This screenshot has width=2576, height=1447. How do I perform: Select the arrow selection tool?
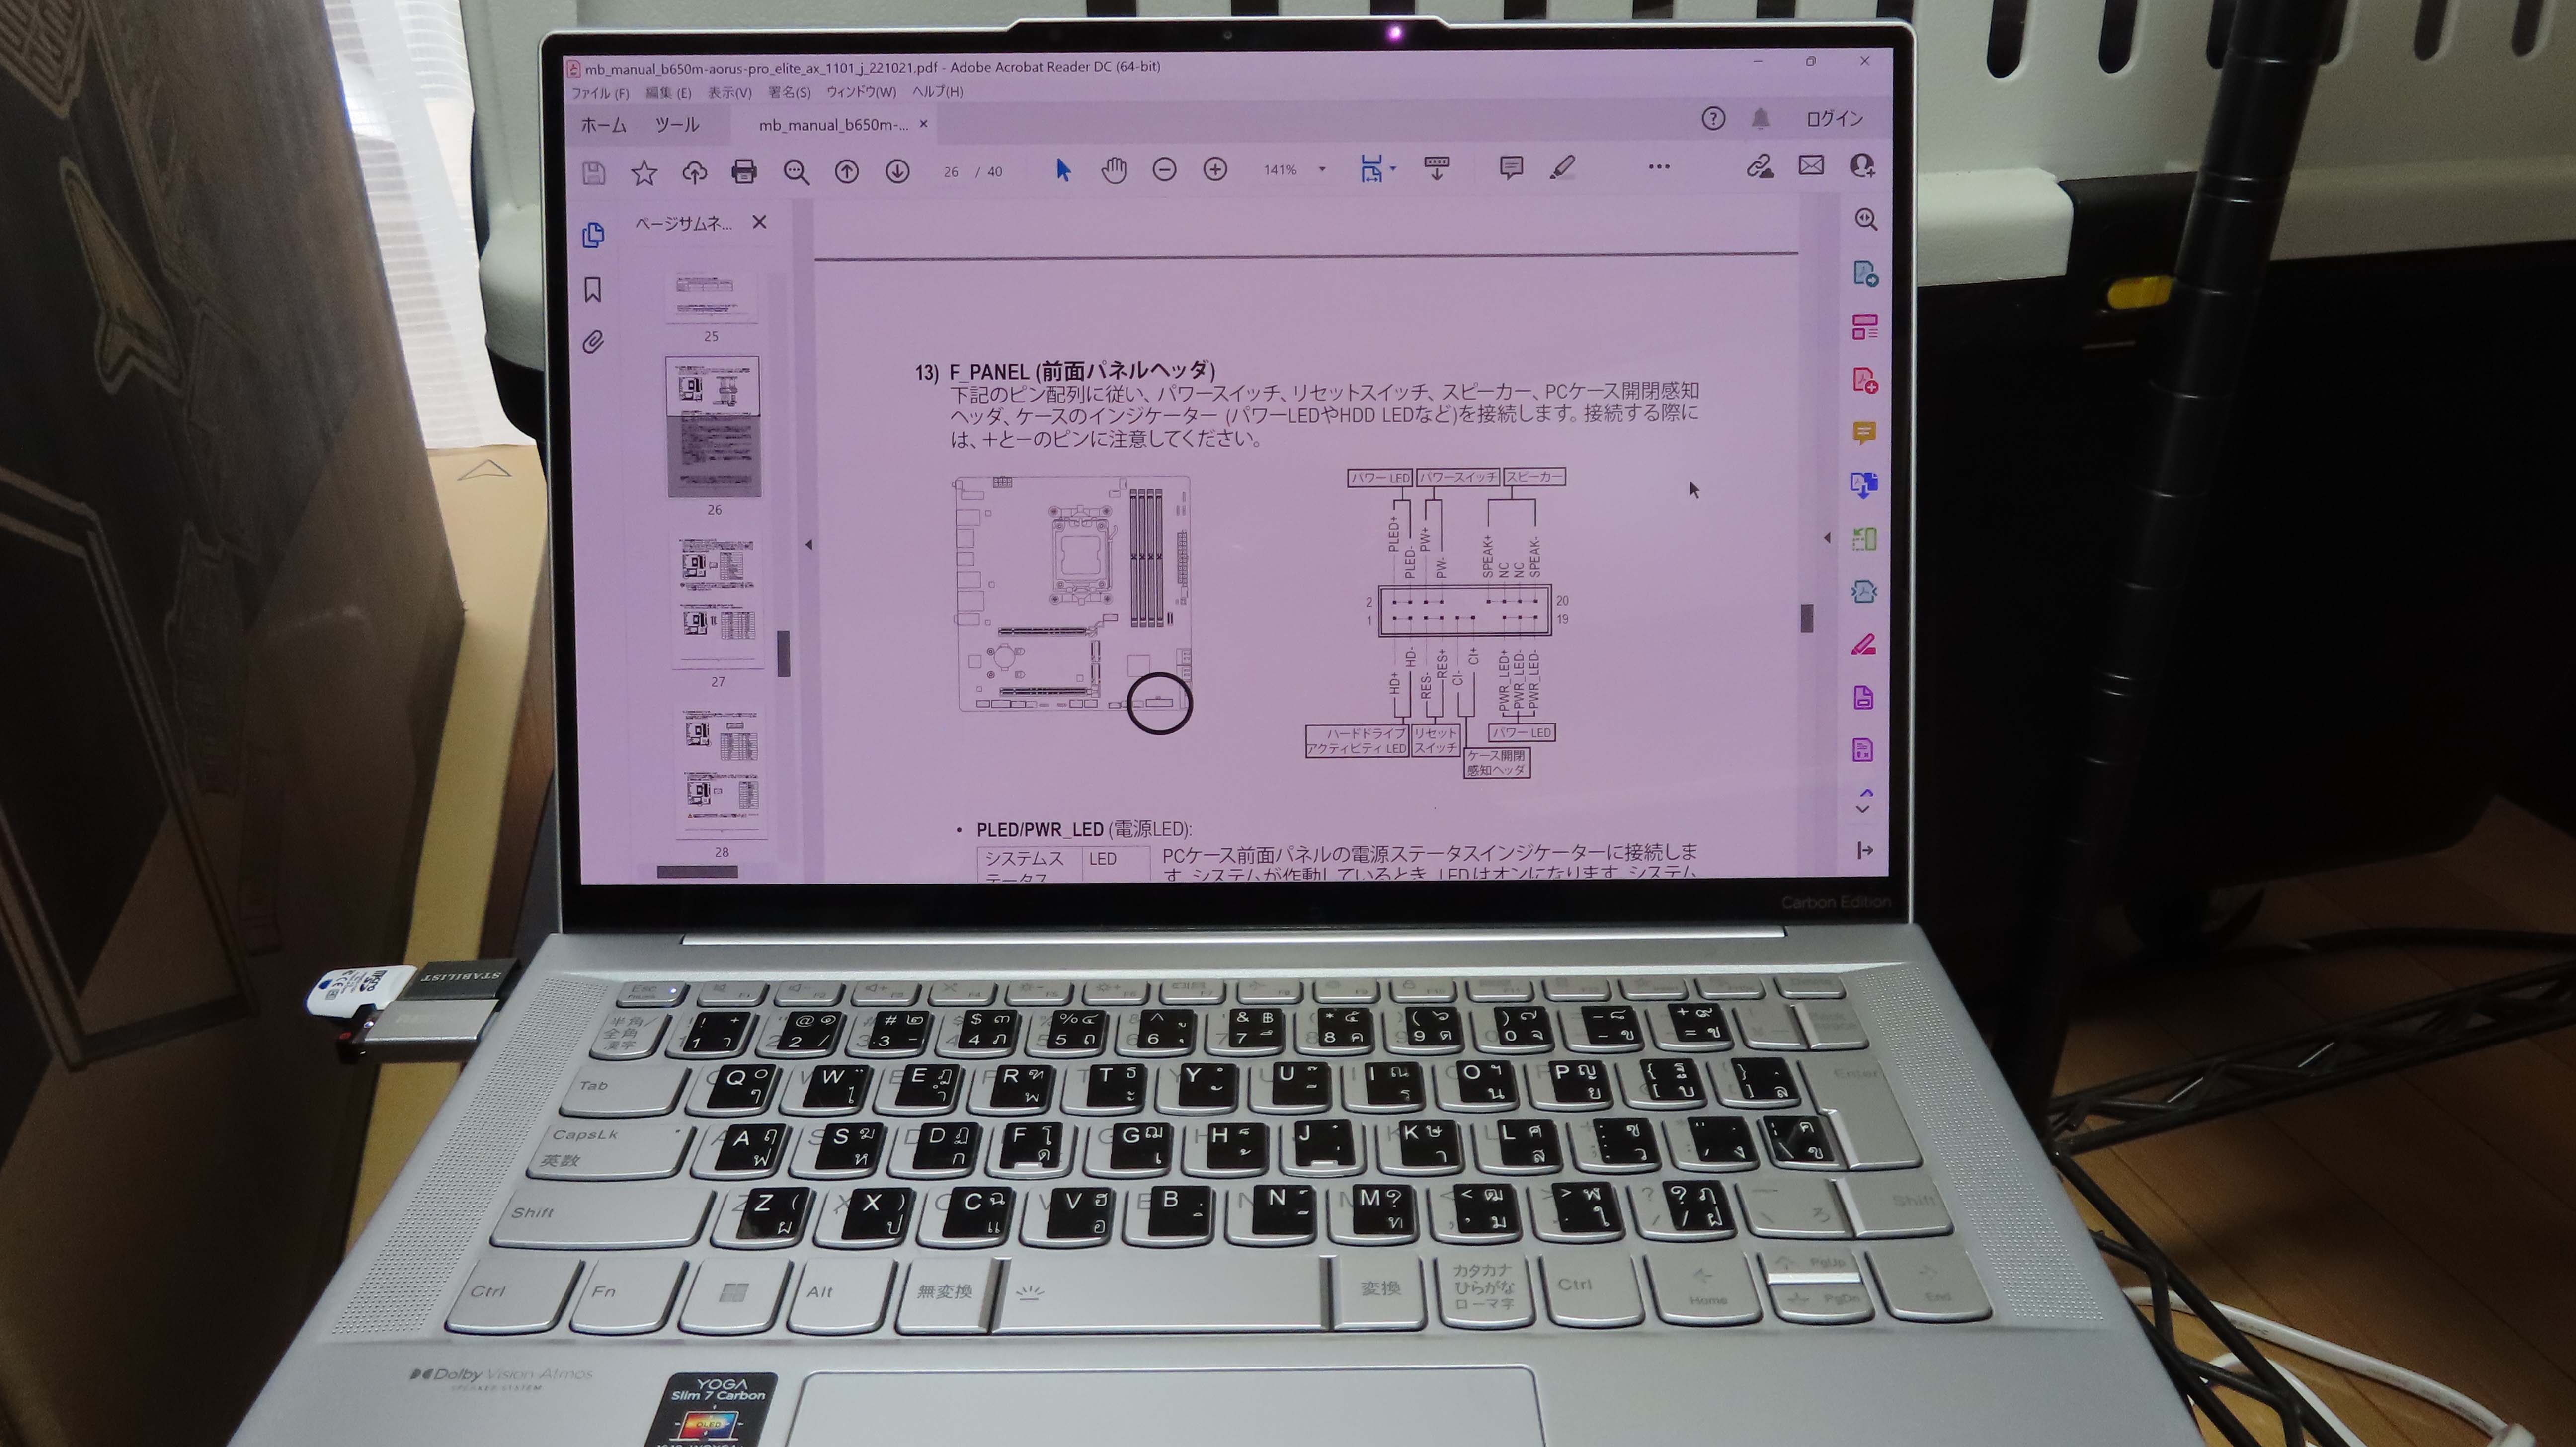click(1063, 170)
